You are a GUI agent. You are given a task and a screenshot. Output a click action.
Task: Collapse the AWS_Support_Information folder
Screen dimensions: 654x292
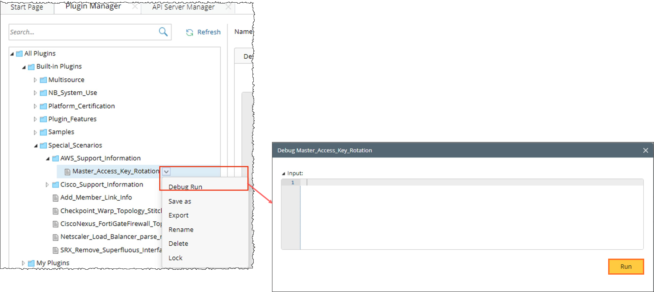[x=48, y=159]
